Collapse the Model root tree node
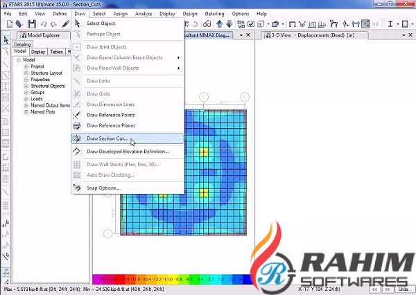Screen dimensions: 416x295 tap(19, 60)
